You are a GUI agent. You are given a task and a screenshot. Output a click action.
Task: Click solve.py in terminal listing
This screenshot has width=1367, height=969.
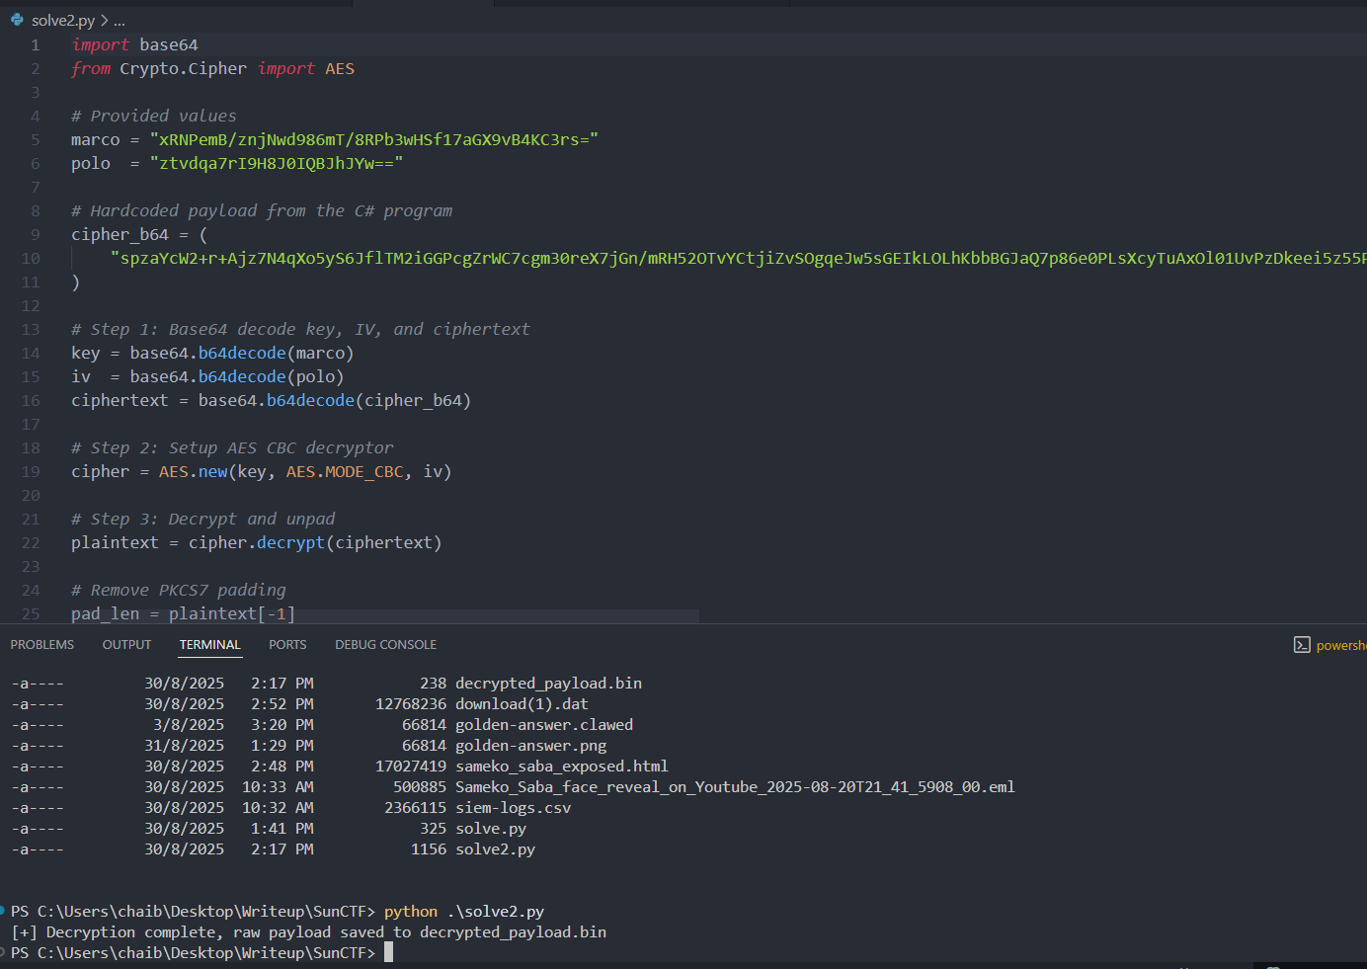point(491,829)
